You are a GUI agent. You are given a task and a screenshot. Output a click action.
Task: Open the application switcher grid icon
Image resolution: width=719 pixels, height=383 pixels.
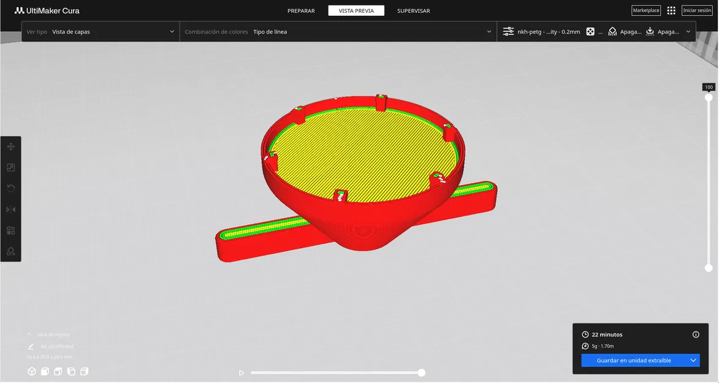671,10
